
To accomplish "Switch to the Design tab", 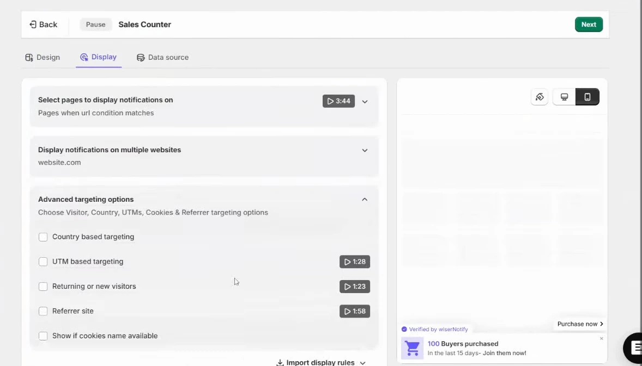I will pyautogui.click(x=43, y=58).
